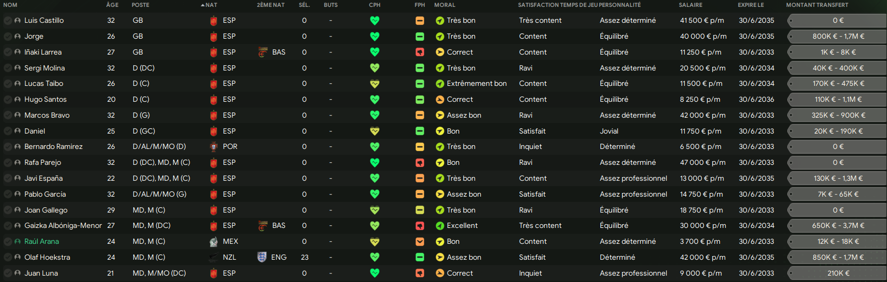Sort the list by ÂGE column
Viewport: 887px width, 282px height.
(x=113, y=5)
